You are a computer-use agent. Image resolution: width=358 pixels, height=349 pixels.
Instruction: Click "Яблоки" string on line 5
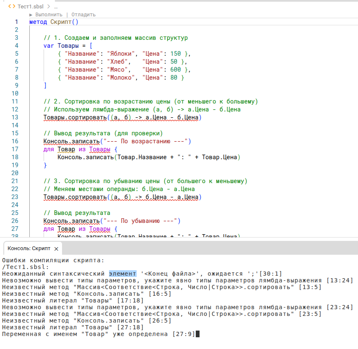pyautogui.click(x=121, y=54)
